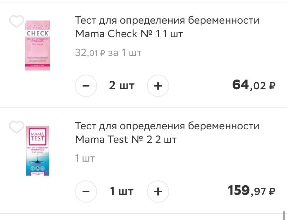Image resolution: width=287 pixels, height=220 pixels.
Task: Click the 2 шт quantity label
Action: click(122, 86)
